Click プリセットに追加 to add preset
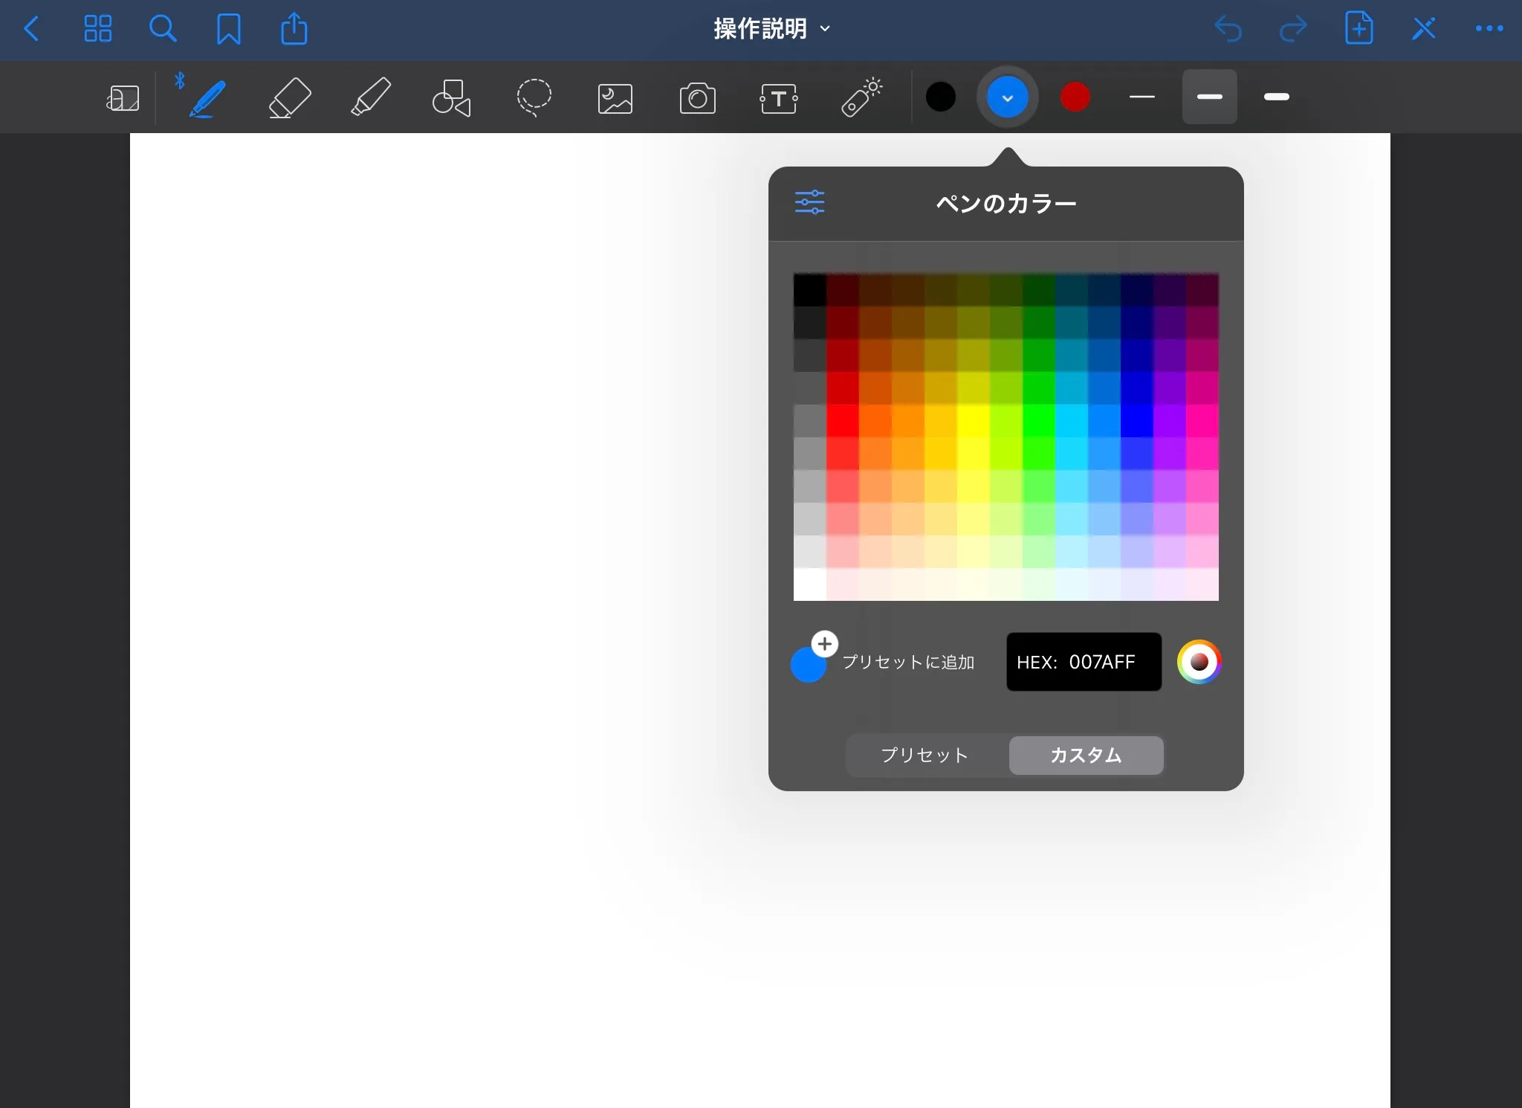Viewport: 1522px width, 1108px height. 907,662
